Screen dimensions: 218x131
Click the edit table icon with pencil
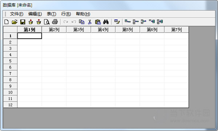coord(117,22)
